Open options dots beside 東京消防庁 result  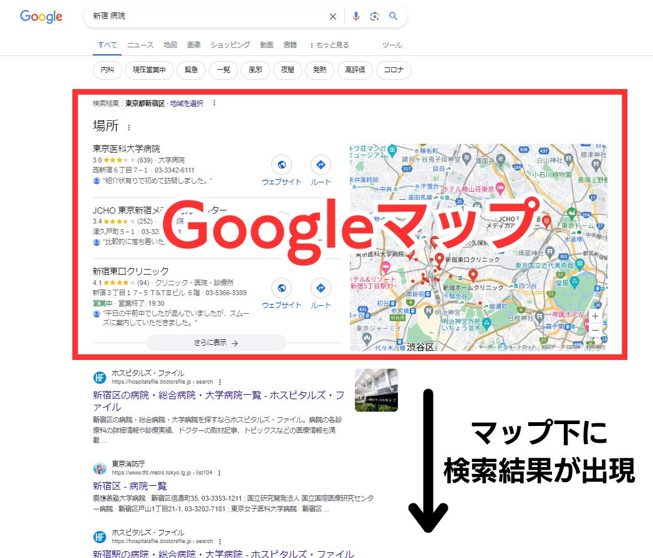coord(219,473)
